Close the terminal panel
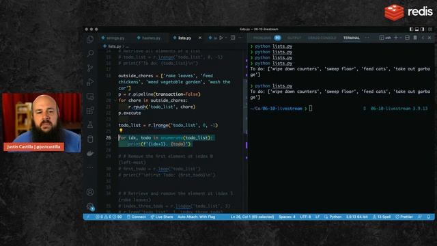437x246 pixels. pos(429,38)
